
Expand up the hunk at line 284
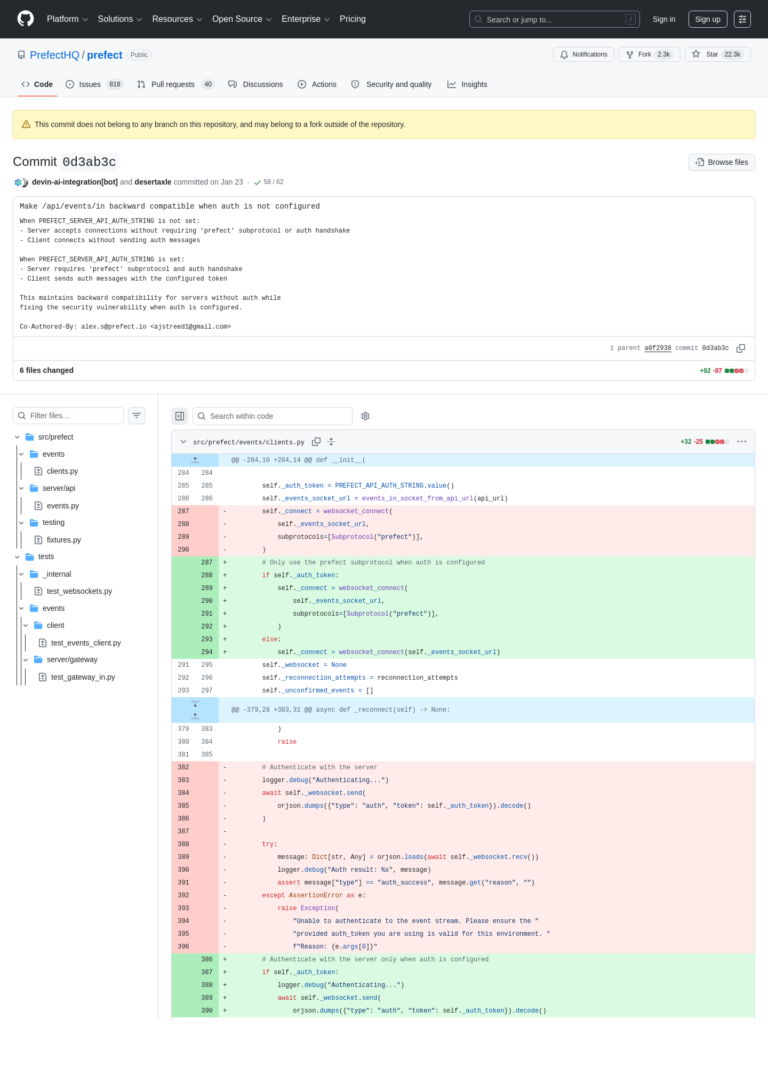pyautogui.click(x=195, y=460)
